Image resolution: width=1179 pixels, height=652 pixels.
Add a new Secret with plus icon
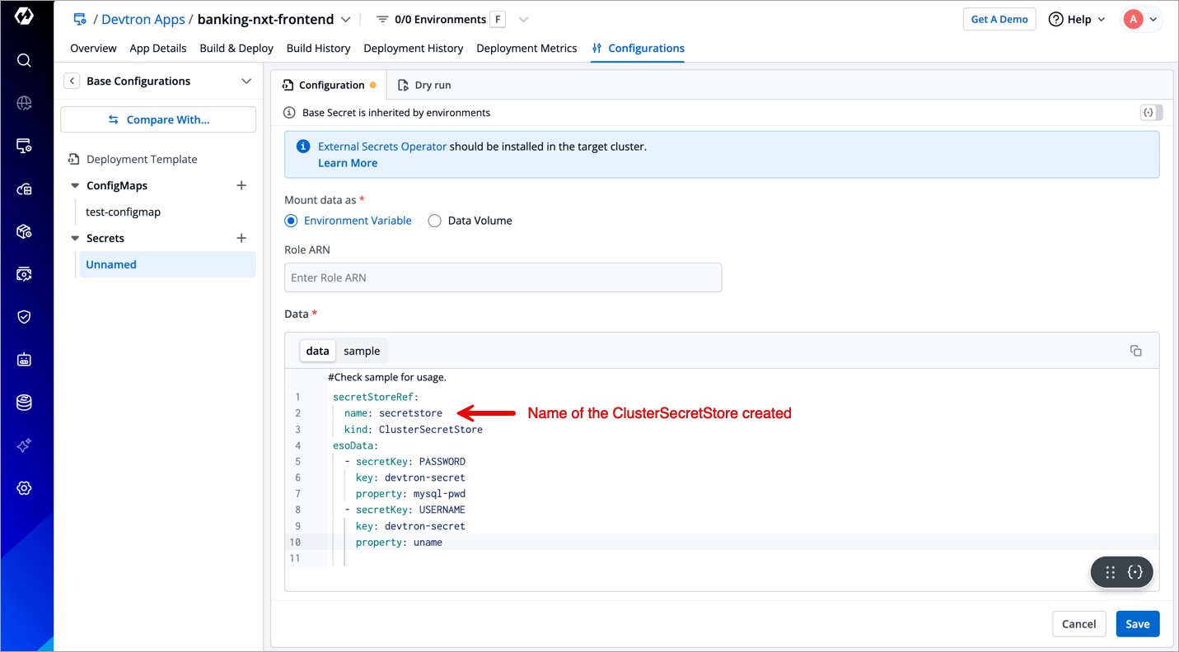coord(241,238)
